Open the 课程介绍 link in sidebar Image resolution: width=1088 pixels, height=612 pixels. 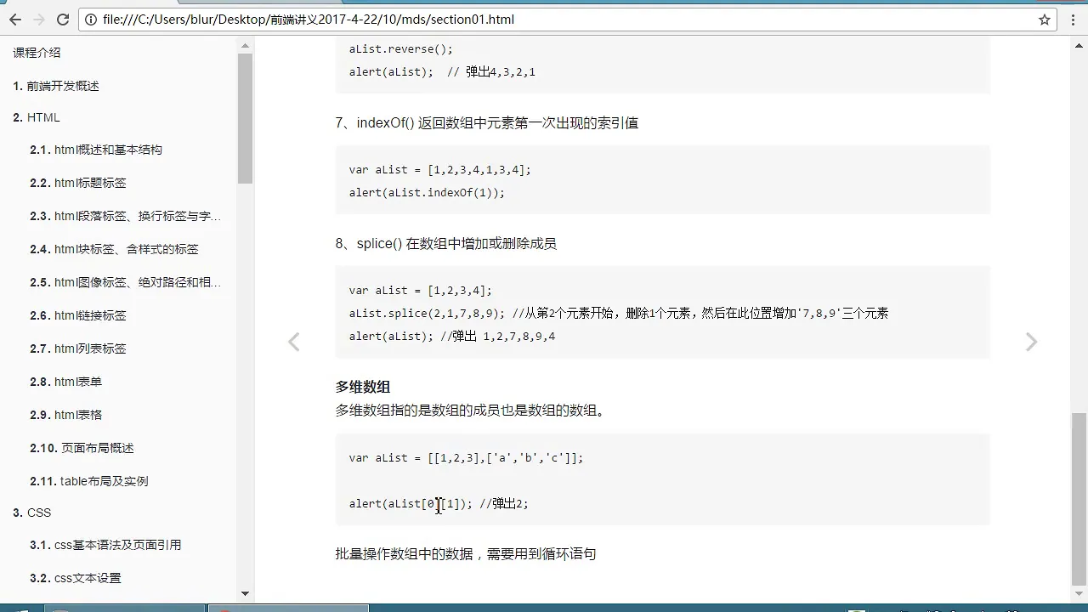click(x=37, y=53)
